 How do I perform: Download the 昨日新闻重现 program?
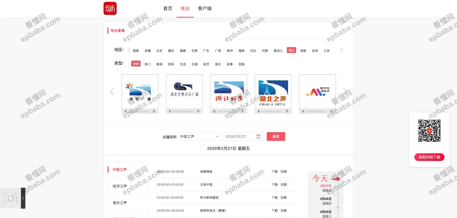coord(275,198)
